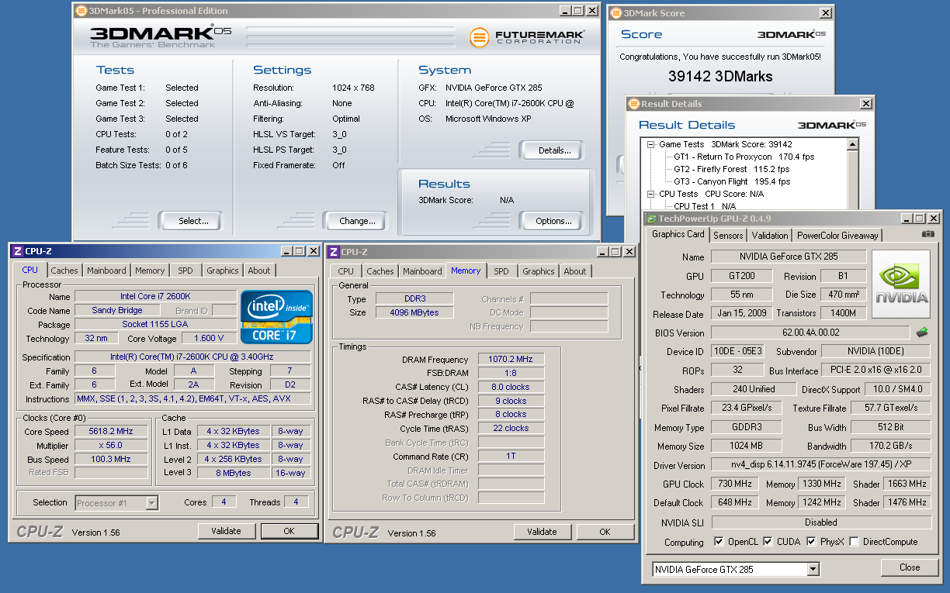Click the CAS# Latency 8.0 clocks field
The width and height of the screenshot is (950, 593).
pyautogui.click(x=511, y=387)
